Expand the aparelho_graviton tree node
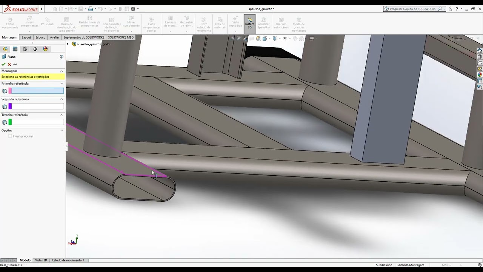483x272 pixels. tap(68, 44)
